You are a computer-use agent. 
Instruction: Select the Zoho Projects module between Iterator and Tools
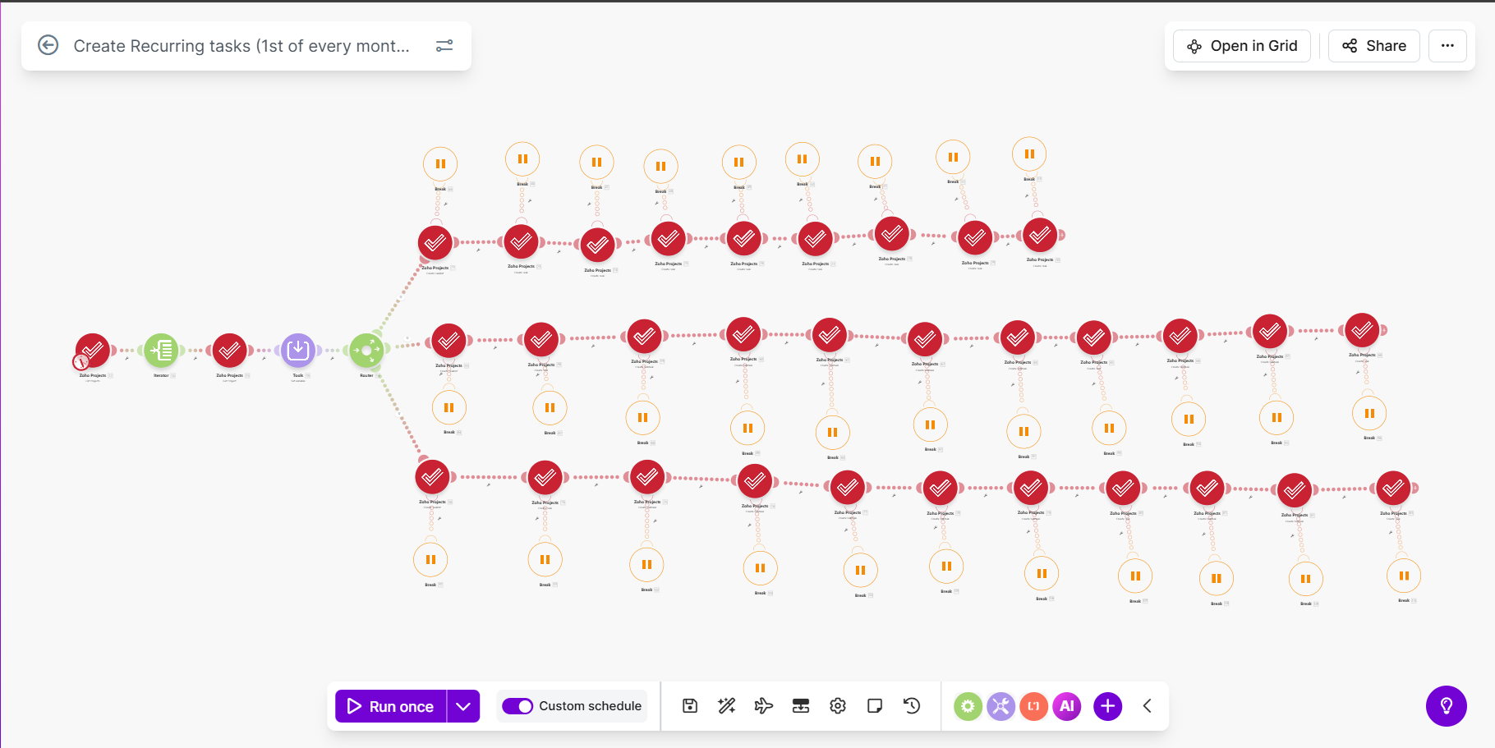[x=229, y=351]
